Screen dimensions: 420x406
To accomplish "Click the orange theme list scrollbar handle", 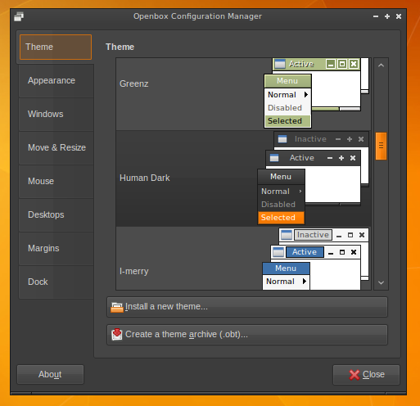I will click(x=381, y=146).
